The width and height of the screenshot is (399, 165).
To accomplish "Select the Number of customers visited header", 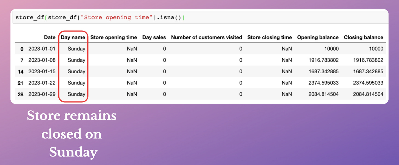I will (206, 37).
